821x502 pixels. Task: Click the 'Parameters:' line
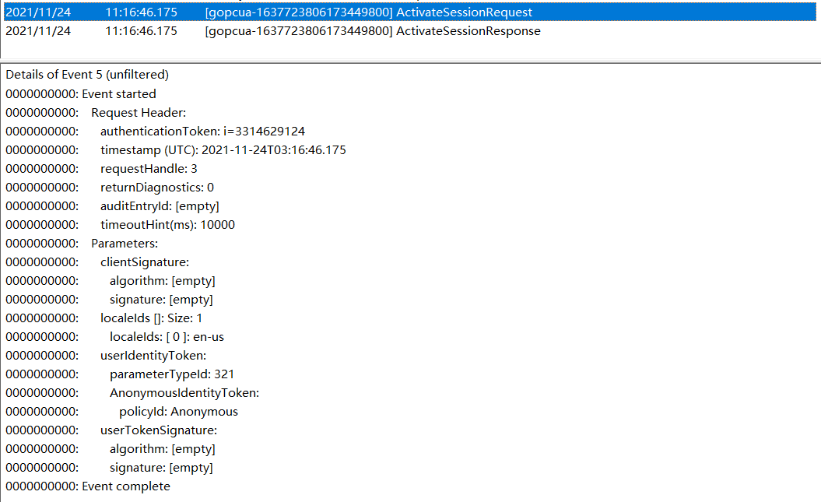(82, 244)
